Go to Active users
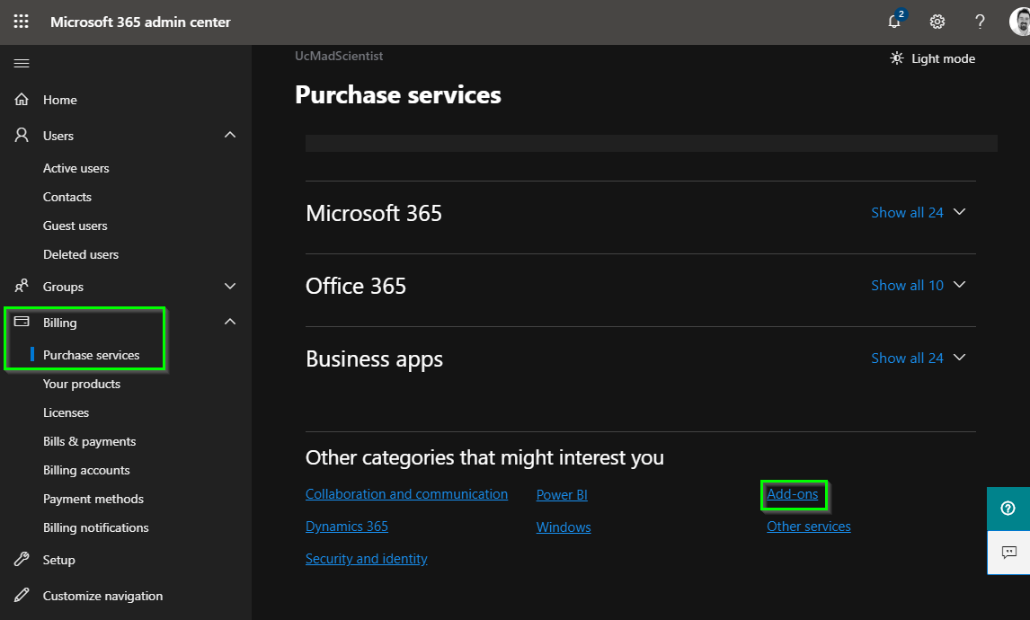The image size is (1030, 620). 76,167
